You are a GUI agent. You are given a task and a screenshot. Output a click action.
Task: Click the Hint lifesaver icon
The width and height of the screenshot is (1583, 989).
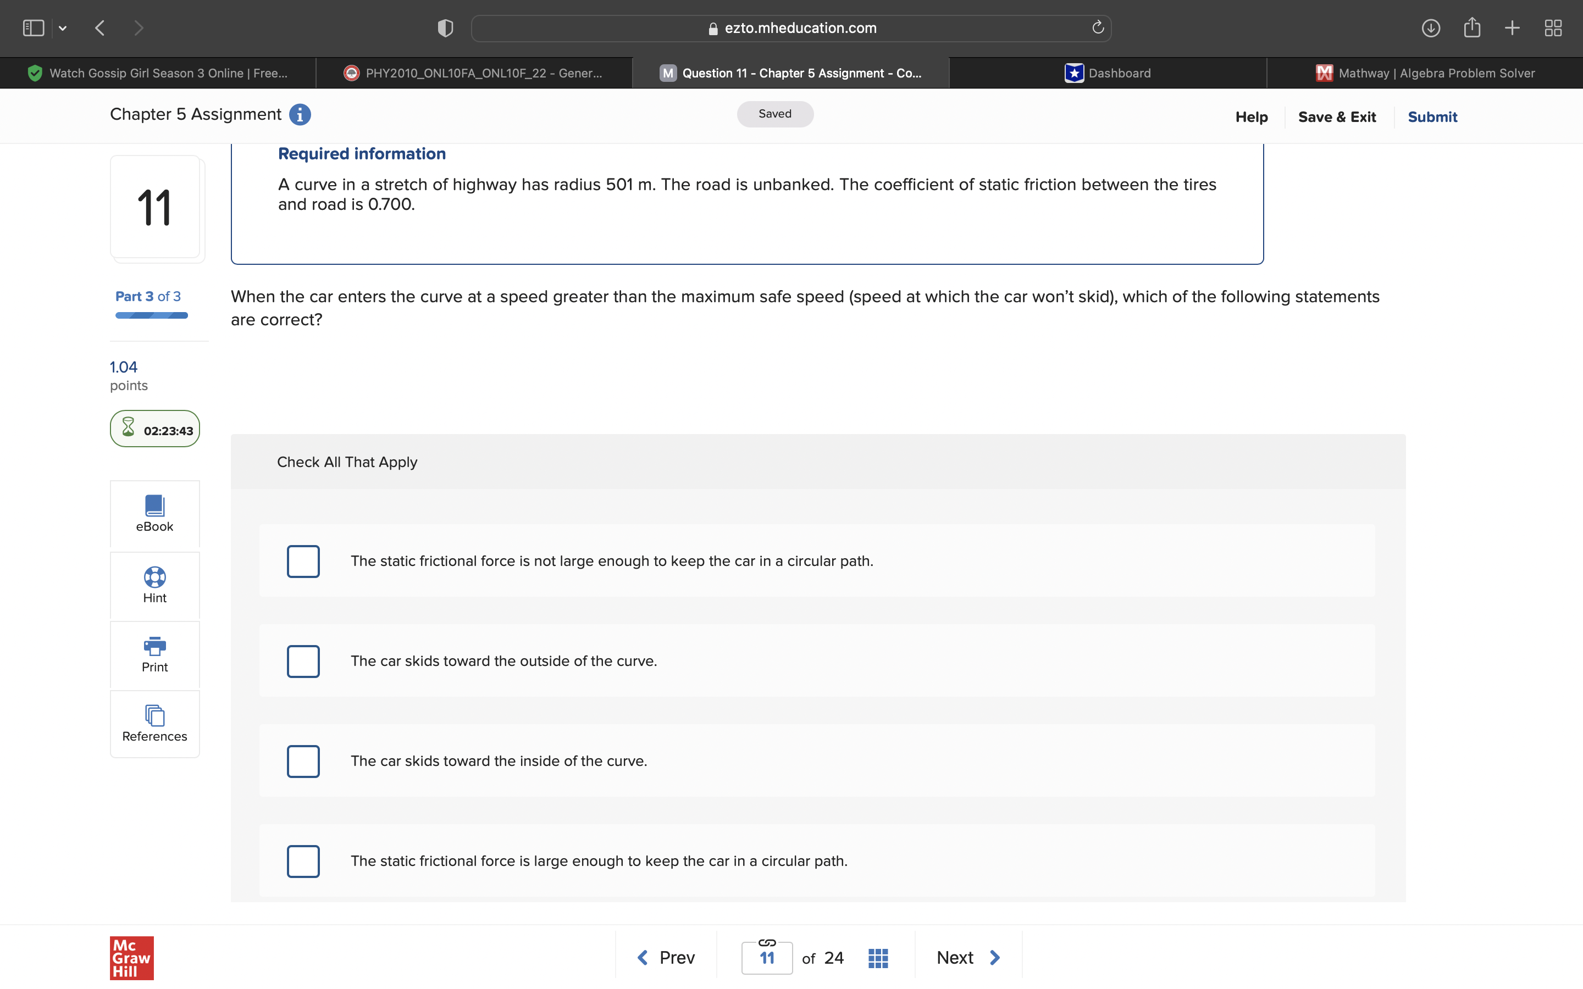pyautogui.click(x=154, y=577)
